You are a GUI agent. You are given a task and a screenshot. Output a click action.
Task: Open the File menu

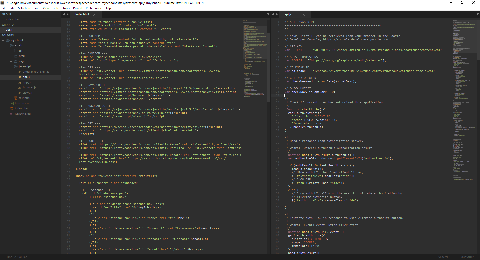point(4,8)
